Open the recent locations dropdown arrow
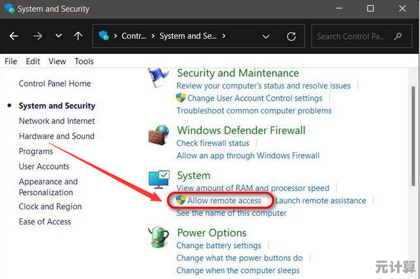This screenshot has width=420, height=279. tap(58, 36)
